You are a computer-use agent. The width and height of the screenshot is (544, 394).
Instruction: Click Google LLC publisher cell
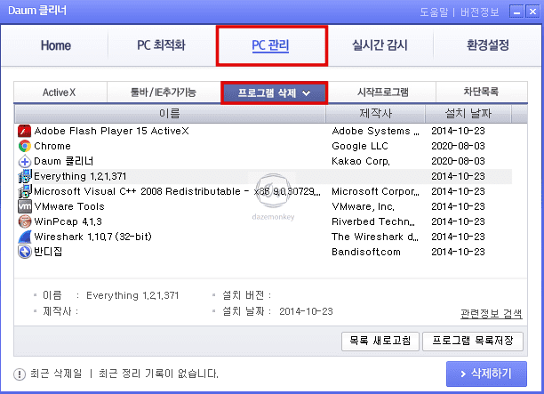click(360, 146)
